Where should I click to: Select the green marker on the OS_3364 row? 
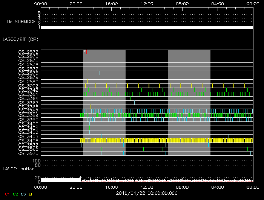pyautogui.click(x=131, y=98)
